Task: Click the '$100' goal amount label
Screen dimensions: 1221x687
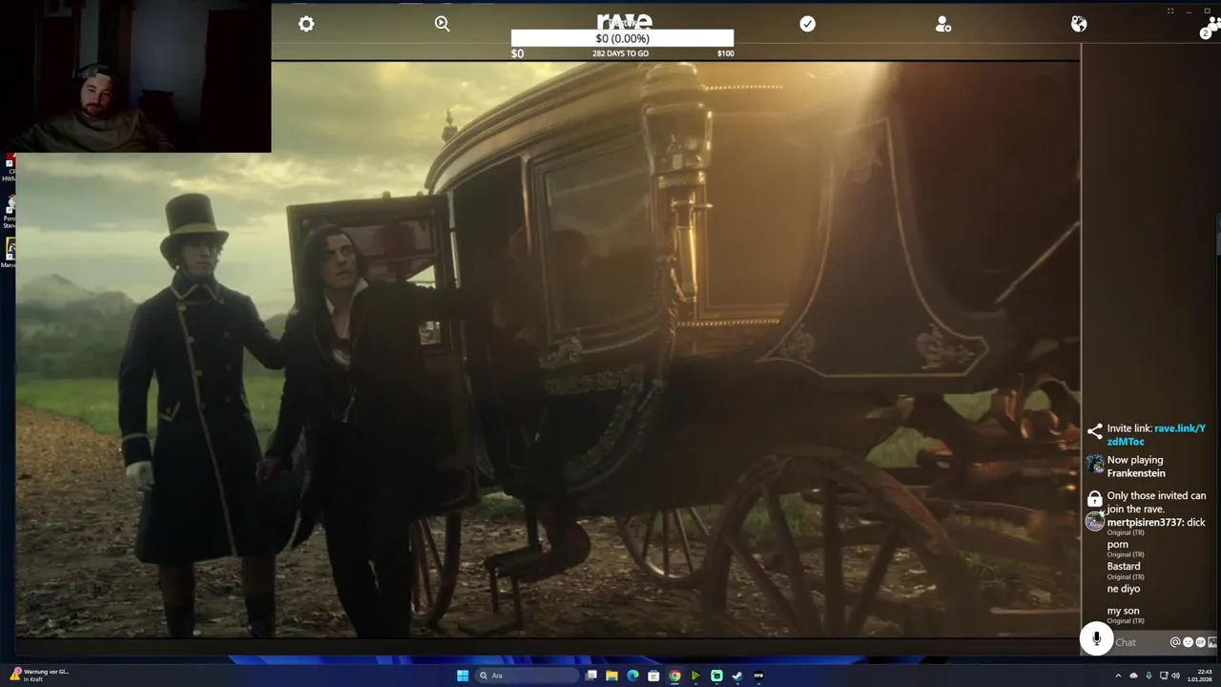Action: (725, 53)
